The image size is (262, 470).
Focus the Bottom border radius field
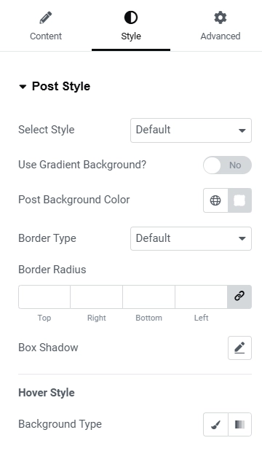coord(148,297)
